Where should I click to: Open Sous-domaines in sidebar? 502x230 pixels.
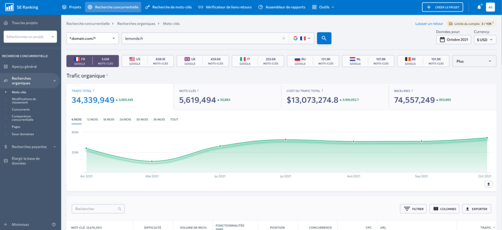coord(23,134)
